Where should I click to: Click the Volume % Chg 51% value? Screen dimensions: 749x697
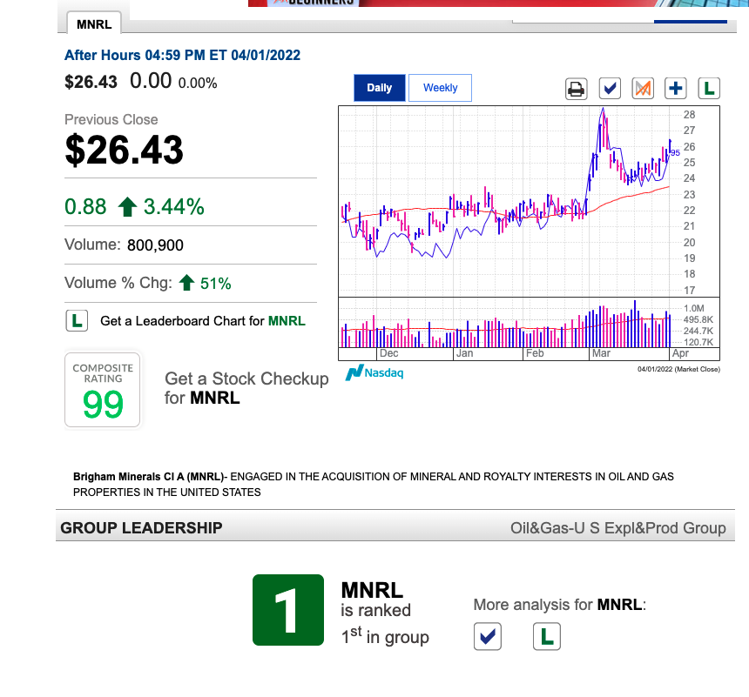pyautogui.click(x=215, y=284)
